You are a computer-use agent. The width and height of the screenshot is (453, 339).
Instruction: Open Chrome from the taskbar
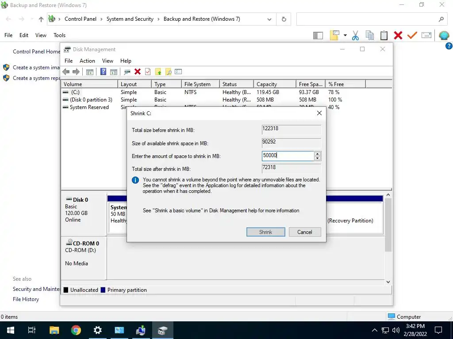click(x=76, y=330)
